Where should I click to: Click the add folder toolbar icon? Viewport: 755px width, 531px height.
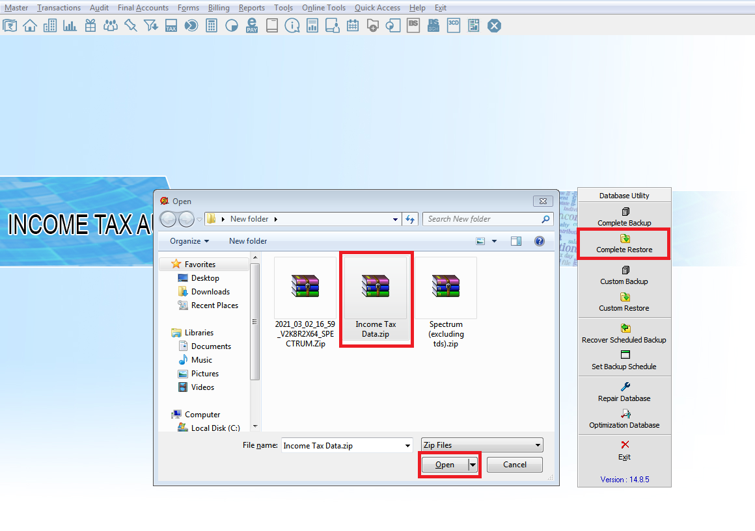[x=373, y=25]
